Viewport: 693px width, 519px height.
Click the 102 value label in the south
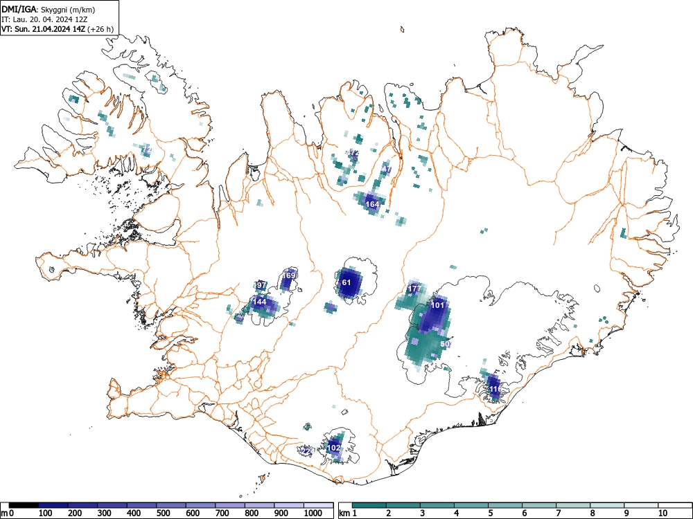(x=334, y=448)
